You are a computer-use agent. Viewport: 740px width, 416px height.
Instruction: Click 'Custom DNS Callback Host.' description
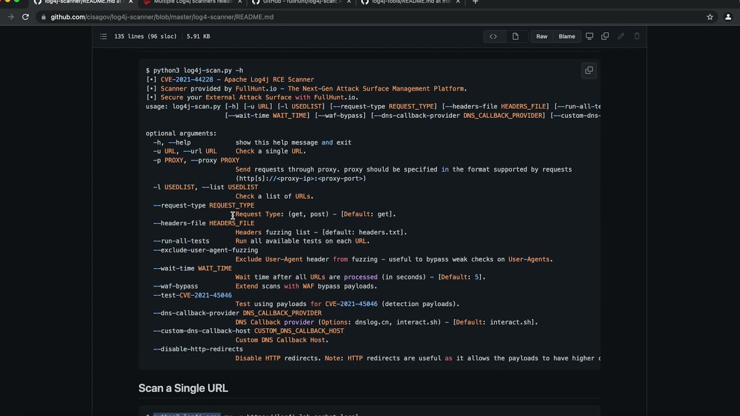(282, 340)
